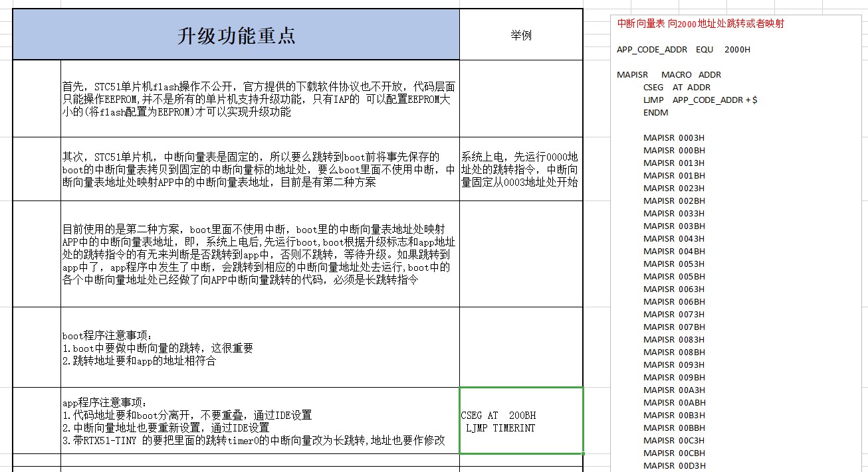Click the MAPISR 007BH line
This screenshot has width=868, height=472.
(674, 327)
